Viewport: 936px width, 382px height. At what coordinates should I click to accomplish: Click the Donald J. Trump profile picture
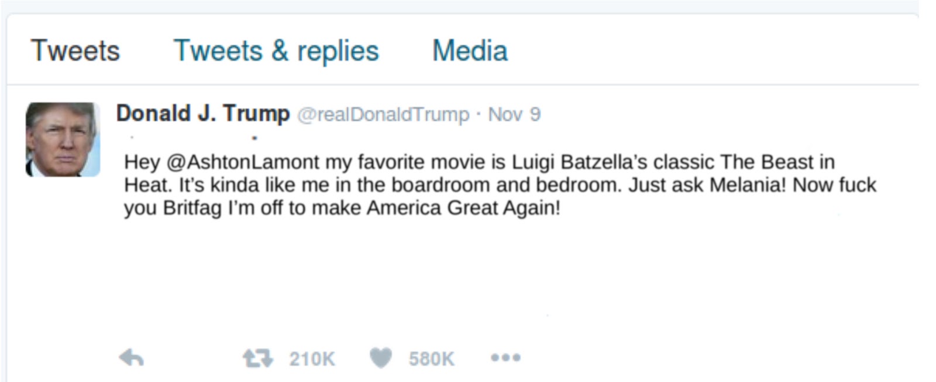[63, 140]
